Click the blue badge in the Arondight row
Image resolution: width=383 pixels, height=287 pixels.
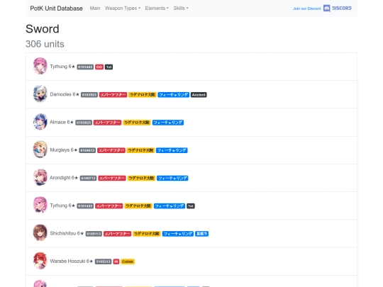(x=172, y=178)
